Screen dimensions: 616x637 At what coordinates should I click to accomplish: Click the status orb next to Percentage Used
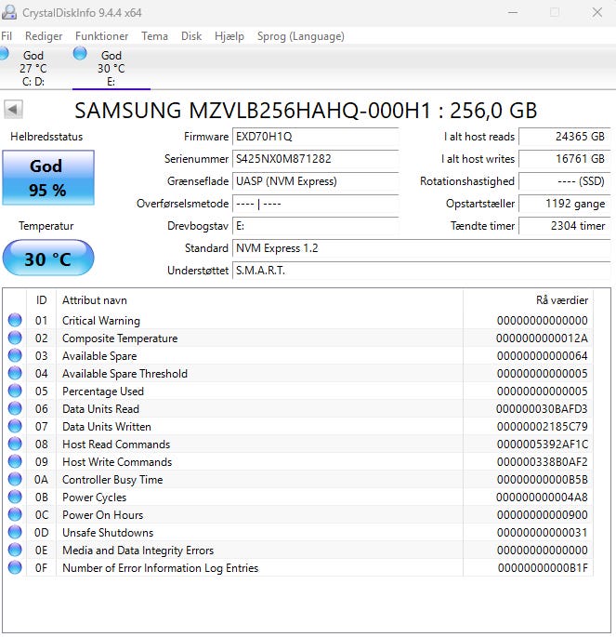pyautogui.click(x=15, y=391)
